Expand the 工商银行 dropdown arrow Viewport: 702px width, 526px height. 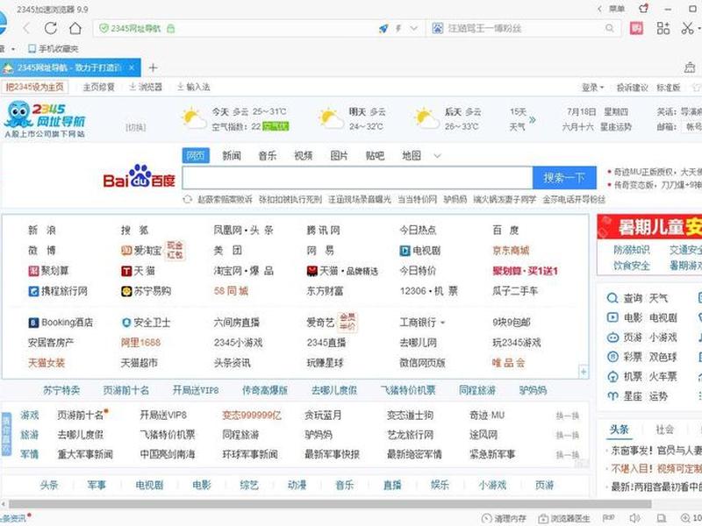pyautogui.click(x=443, y=323)
